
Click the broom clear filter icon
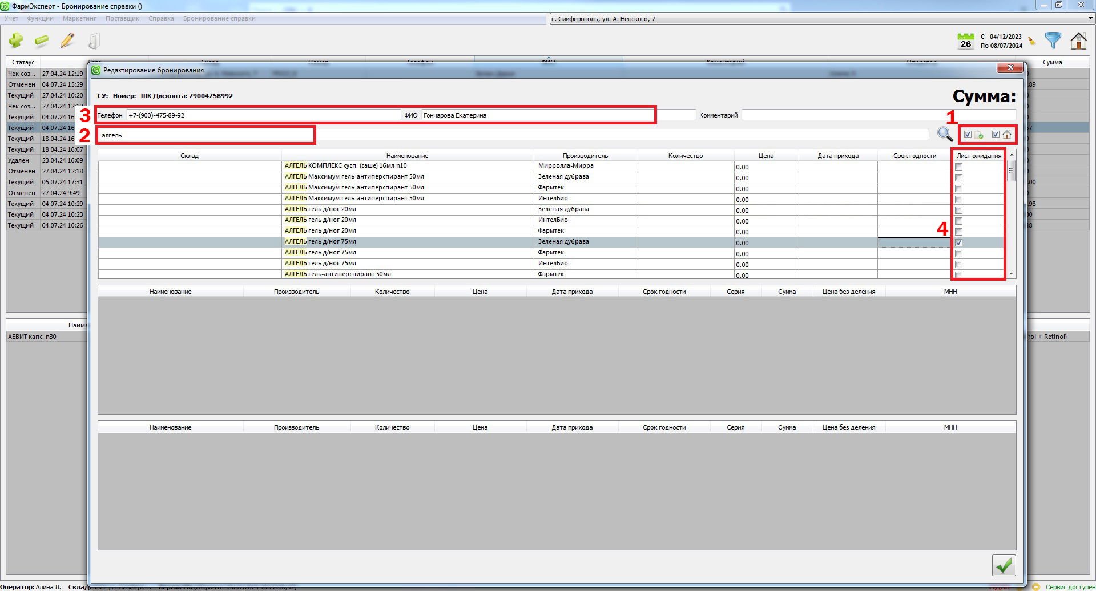[1032, 41]
